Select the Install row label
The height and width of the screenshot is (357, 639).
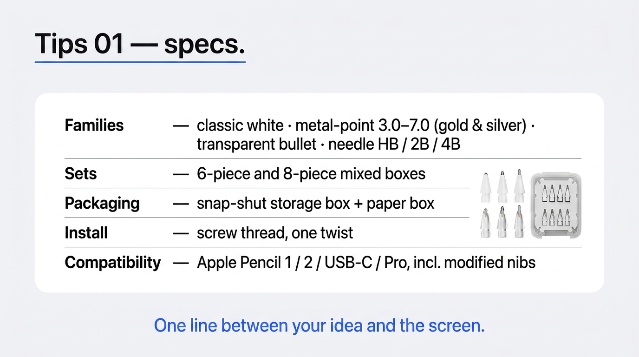[86, 232]
